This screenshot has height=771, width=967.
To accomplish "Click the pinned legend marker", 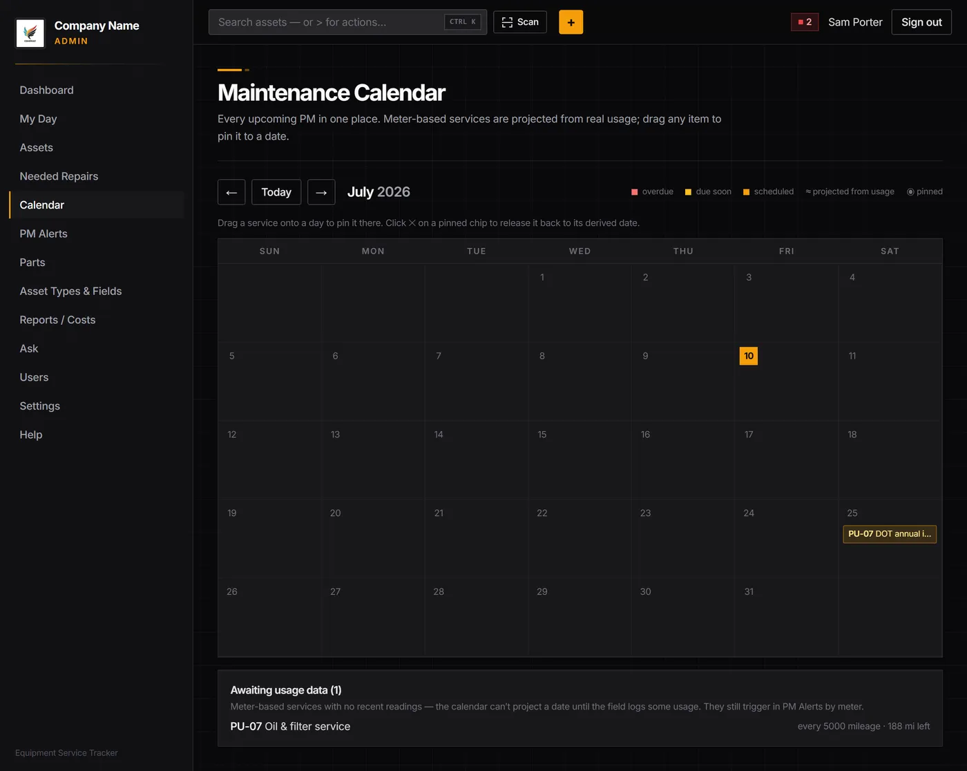I will coord(910,192).
